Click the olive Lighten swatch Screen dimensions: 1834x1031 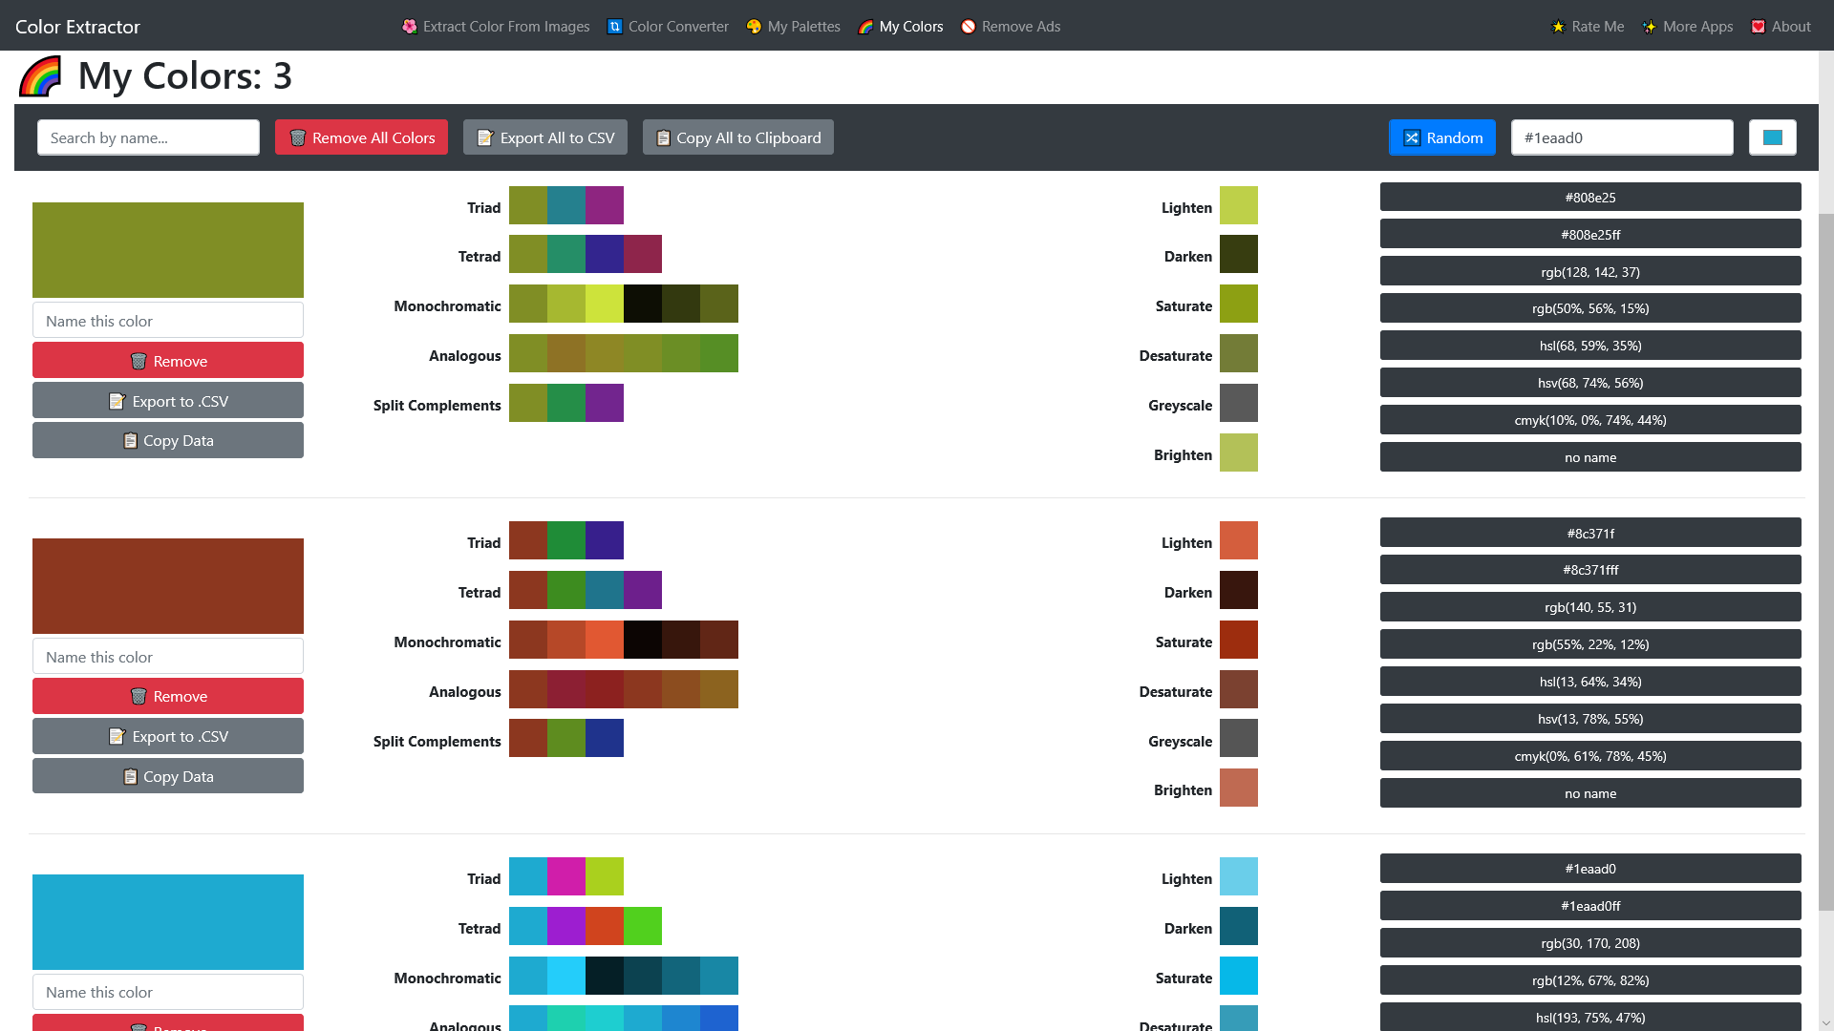pos(1239,206)
